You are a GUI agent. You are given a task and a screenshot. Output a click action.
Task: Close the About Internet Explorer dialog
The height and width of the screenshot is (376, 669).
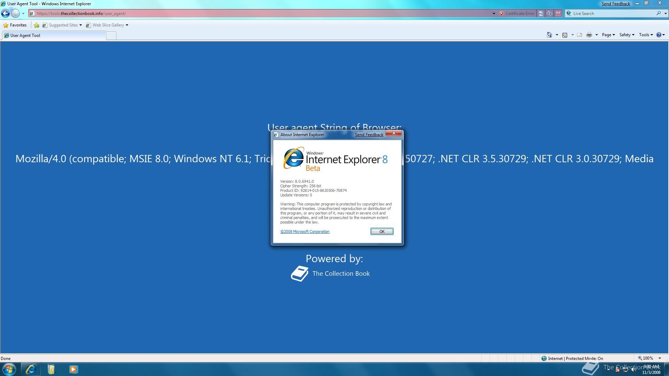(394, 133)
